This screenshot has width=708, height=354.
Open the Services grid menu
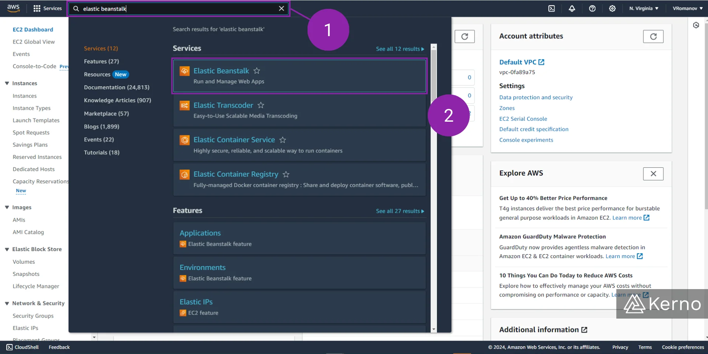pos(48,8)
